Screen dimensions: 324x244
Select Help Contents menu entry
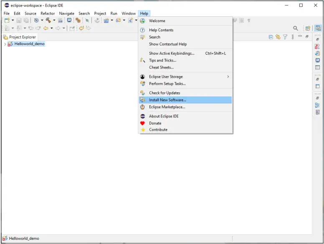[185, 30]
